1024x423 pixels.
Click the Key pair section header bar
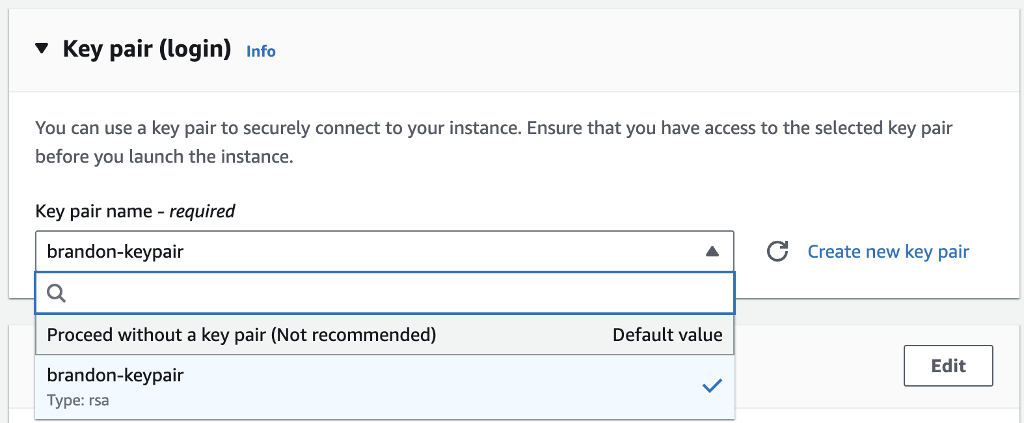coord(514,51)
